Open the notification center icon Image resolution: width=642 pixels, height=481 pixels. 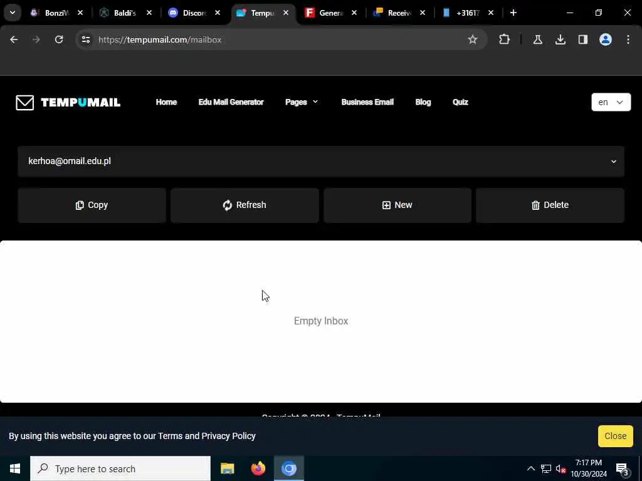click(x=622, y=468)
